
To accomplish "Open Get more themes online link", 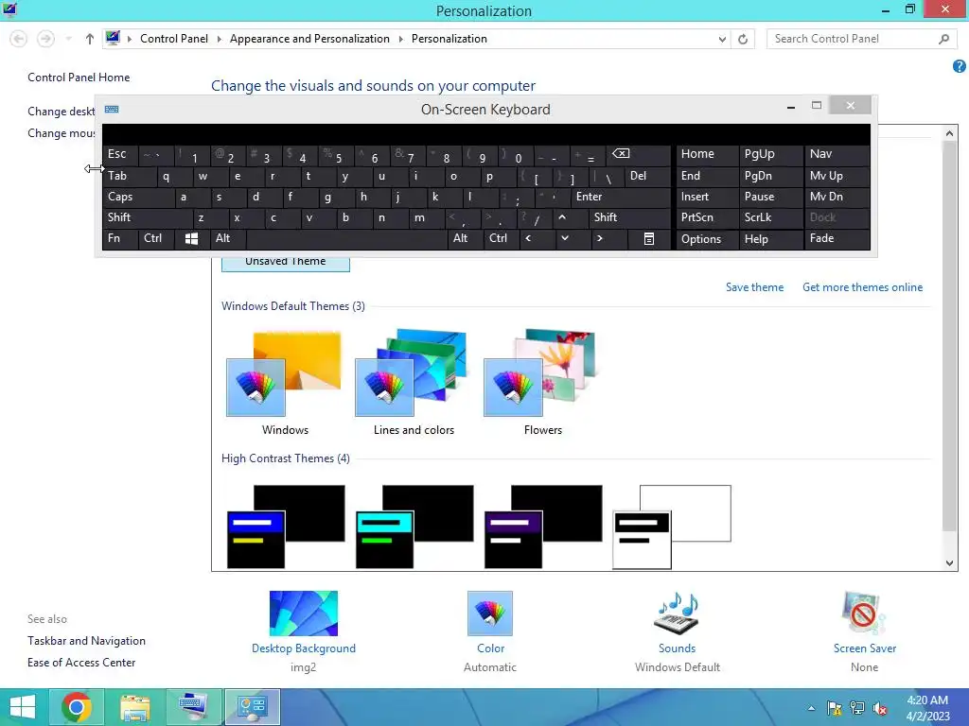I will [862, 287].
